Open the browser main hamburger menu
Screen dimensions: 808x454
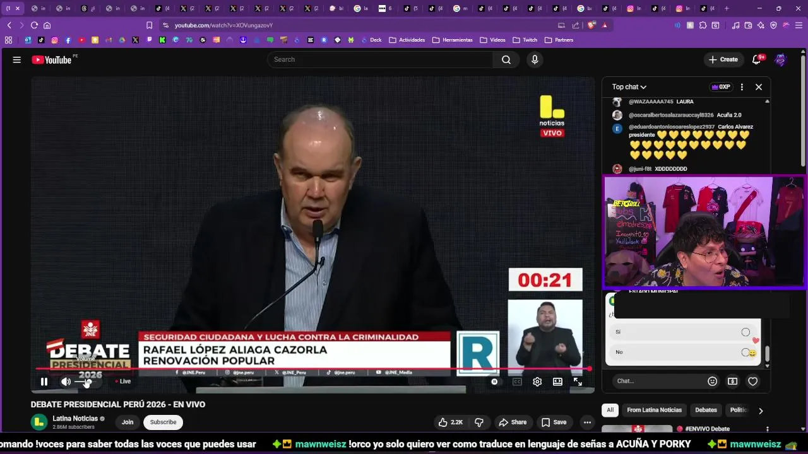[799, 25]
